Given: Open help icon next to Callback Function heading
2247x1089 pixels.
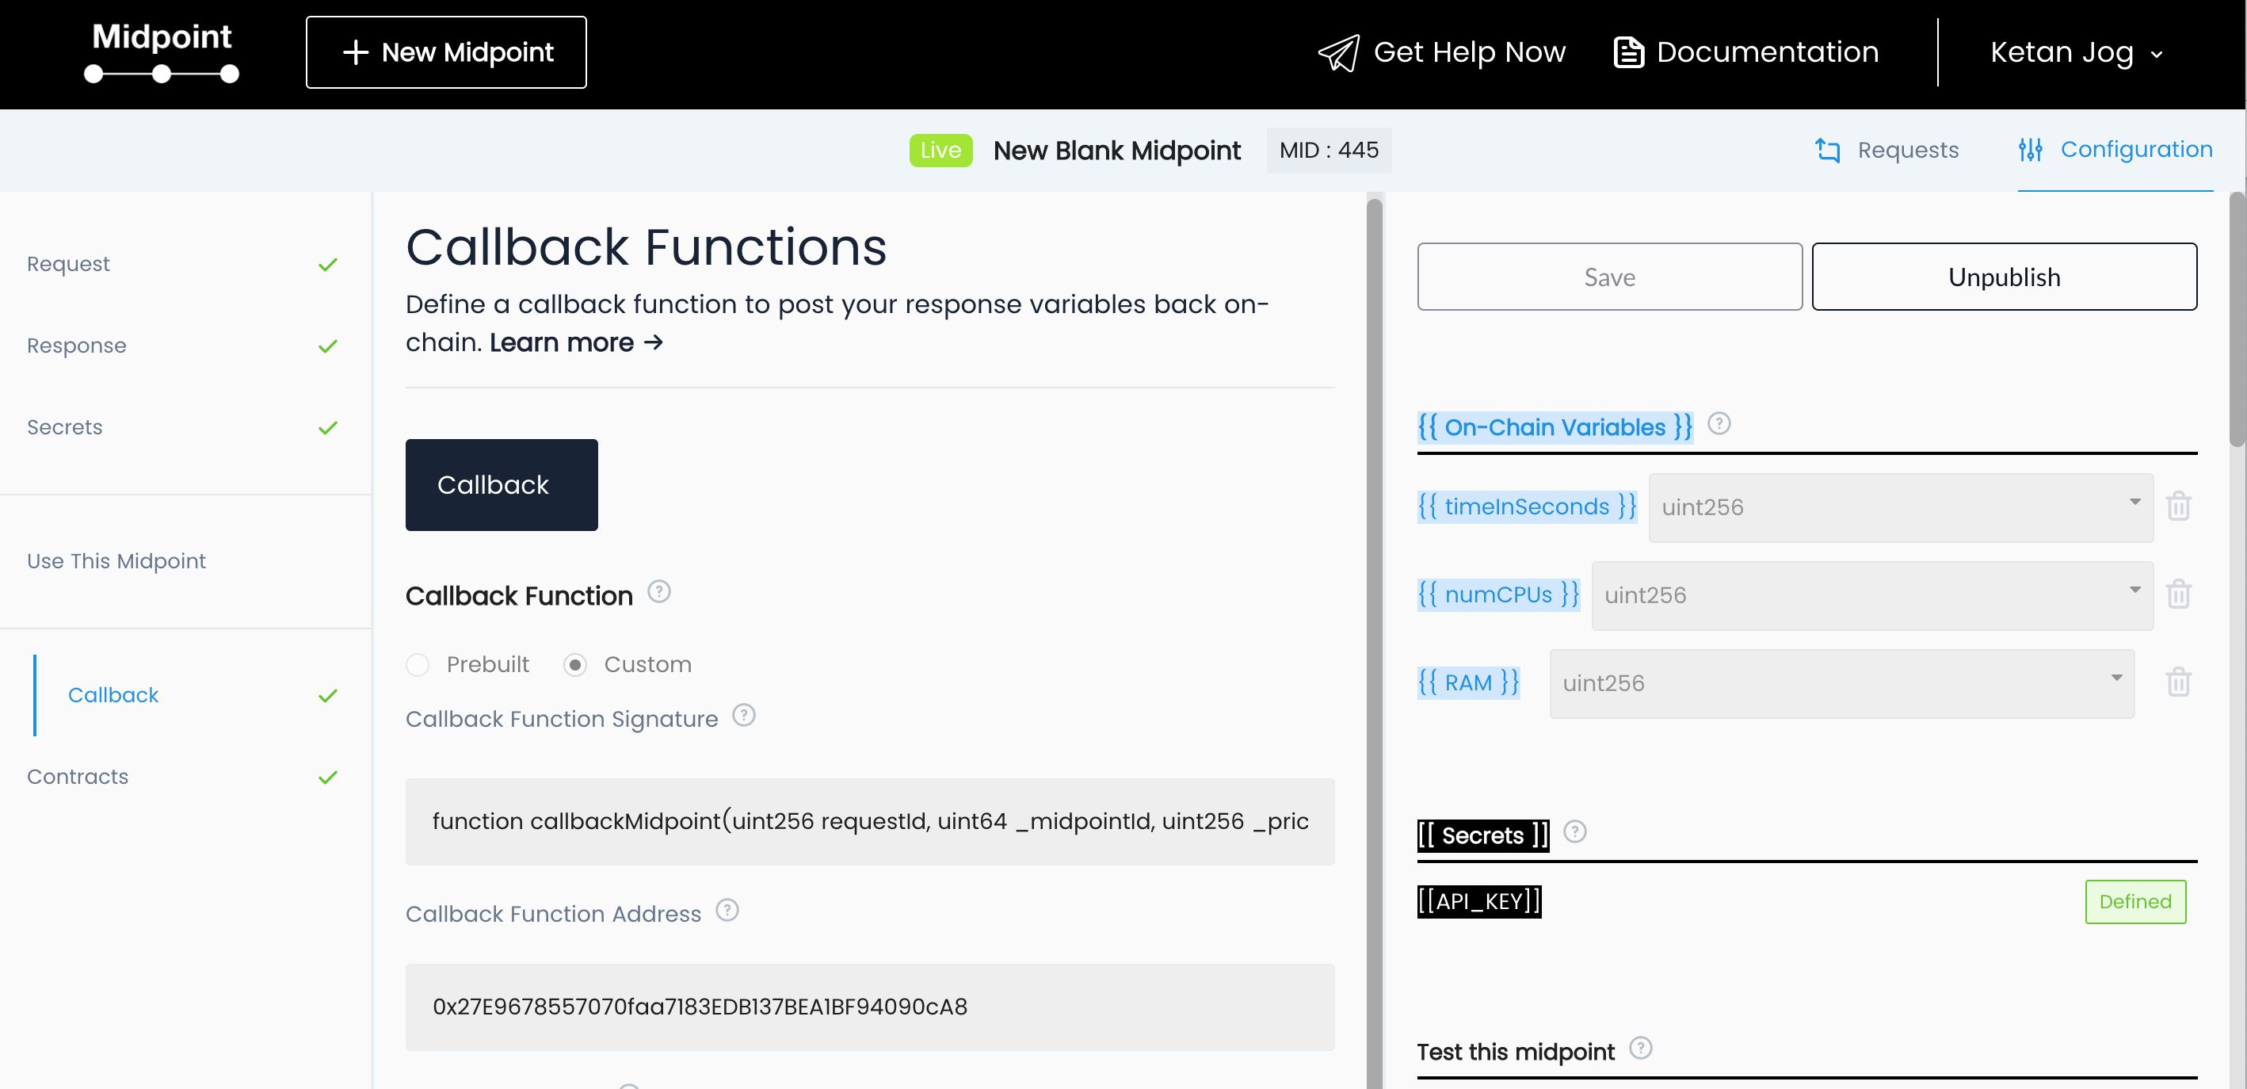Looking at the screenshot, I should point(658,593).
